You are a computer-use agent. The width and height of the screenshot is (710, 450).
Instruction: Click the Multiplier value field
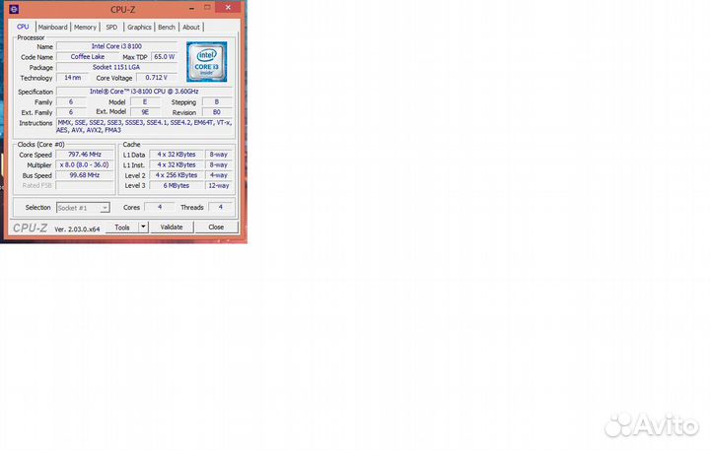85,165
